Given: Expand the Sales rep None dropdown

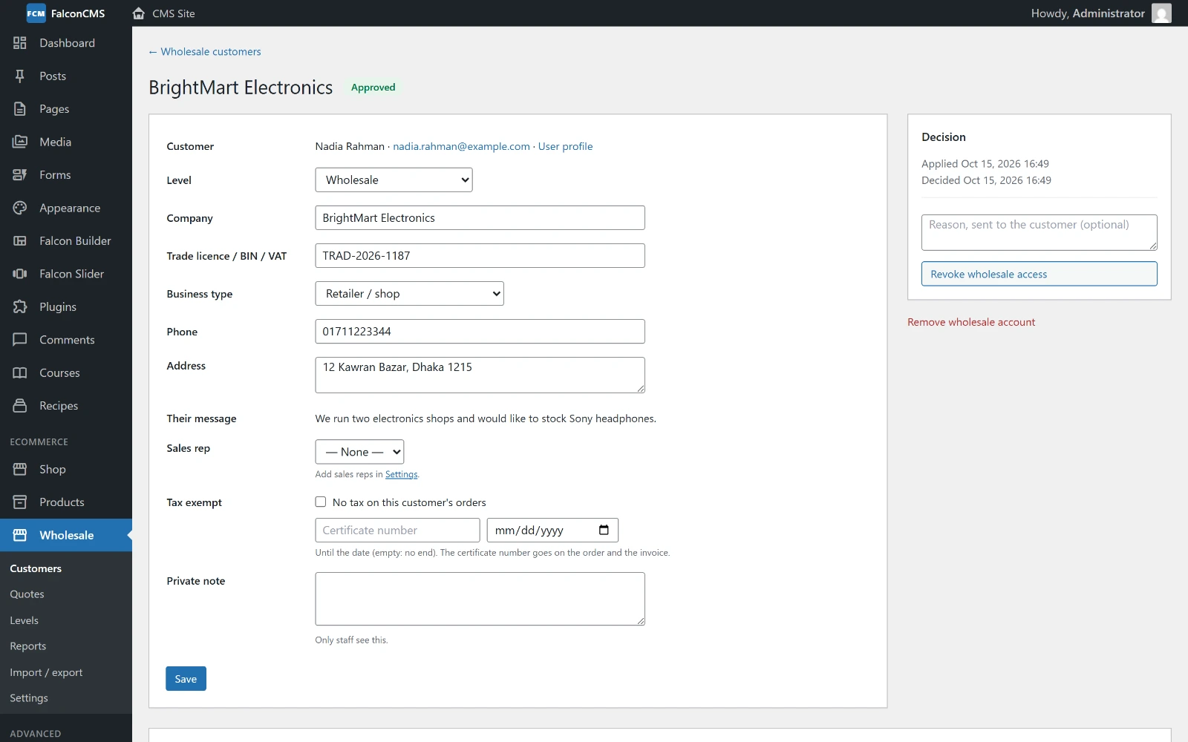Looking at the screenshot, I should pos(359,452).
